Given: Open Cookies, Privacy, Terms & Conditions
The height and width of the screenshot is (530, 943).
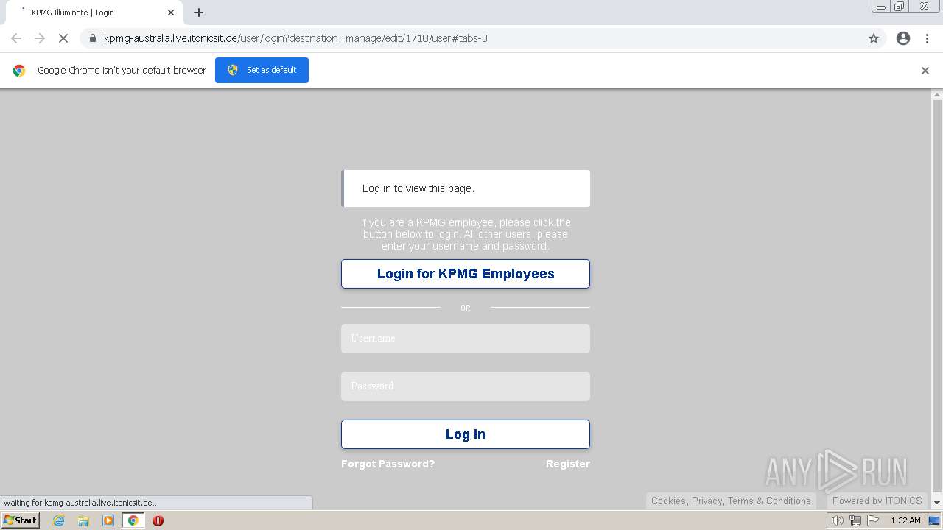Looking at the screenshot, I should [x=731, y=501].
